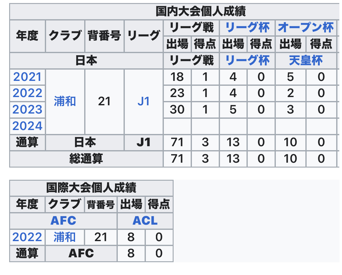This screenshot has height=275, width=342.
Task: Open the 2023 season link
Action: click(x=27, y=110)
